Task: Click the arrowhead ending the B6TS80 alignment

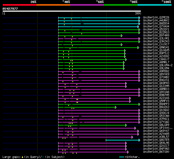Action: click(x=128, y=152)
